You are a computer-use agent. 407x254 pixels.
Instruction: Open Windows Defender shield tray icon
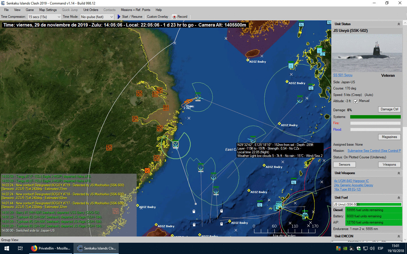358,248
